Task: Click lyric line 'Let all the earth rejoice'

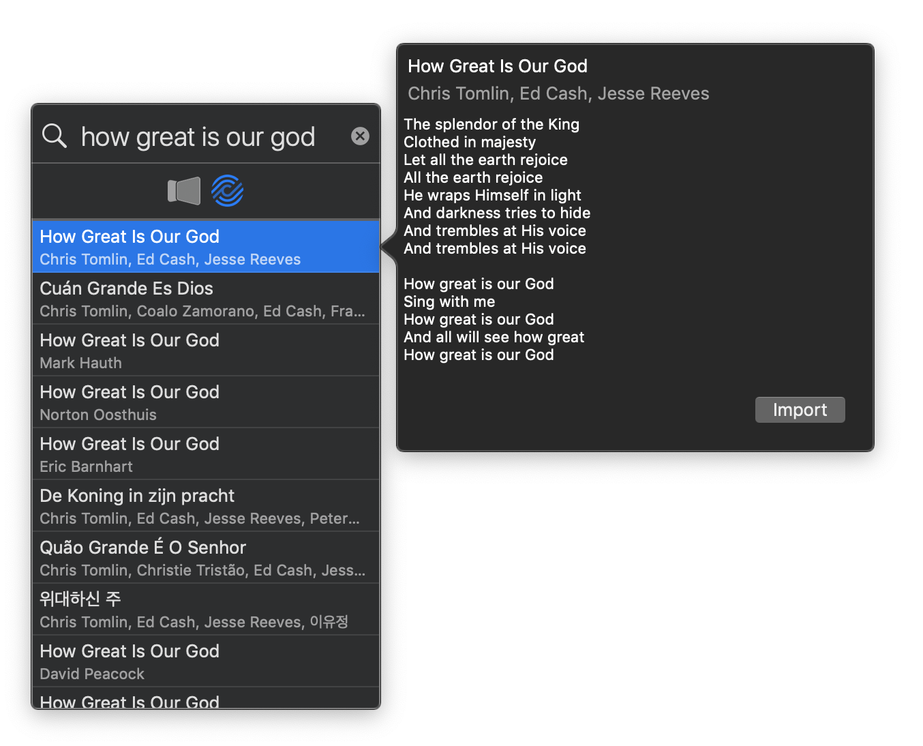Action: [x=485, y=160]
